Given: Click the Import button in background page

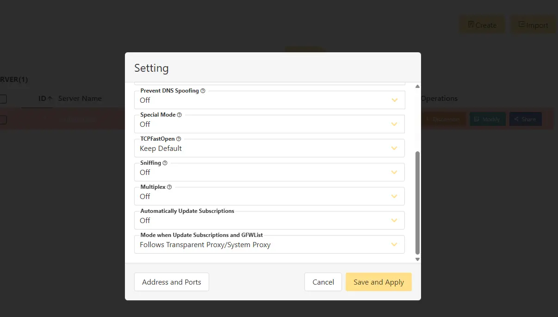Looking at the screenshot, I should click(x=533, y=25).
